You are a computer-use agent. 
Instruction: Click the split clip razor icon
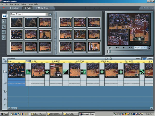pyautogui.click(x=106, y=59)
